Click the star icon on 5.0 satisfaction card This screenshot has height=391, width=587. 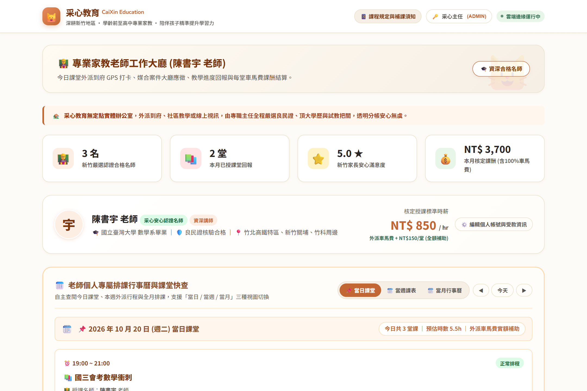tap(319, 159)
